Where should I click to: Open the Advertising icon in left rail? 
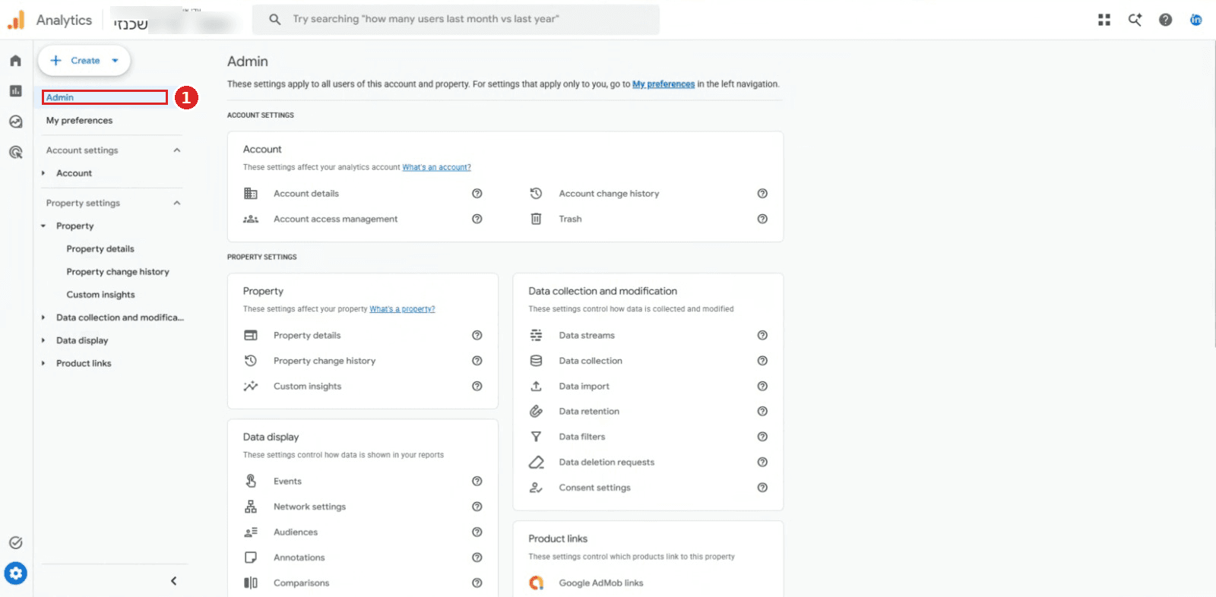(x=15, y=152)
